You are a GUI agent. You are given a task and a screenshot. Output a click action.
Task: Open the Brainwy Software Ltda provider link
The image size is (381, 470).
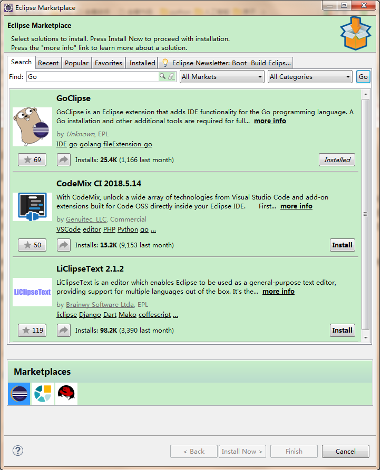100,305
